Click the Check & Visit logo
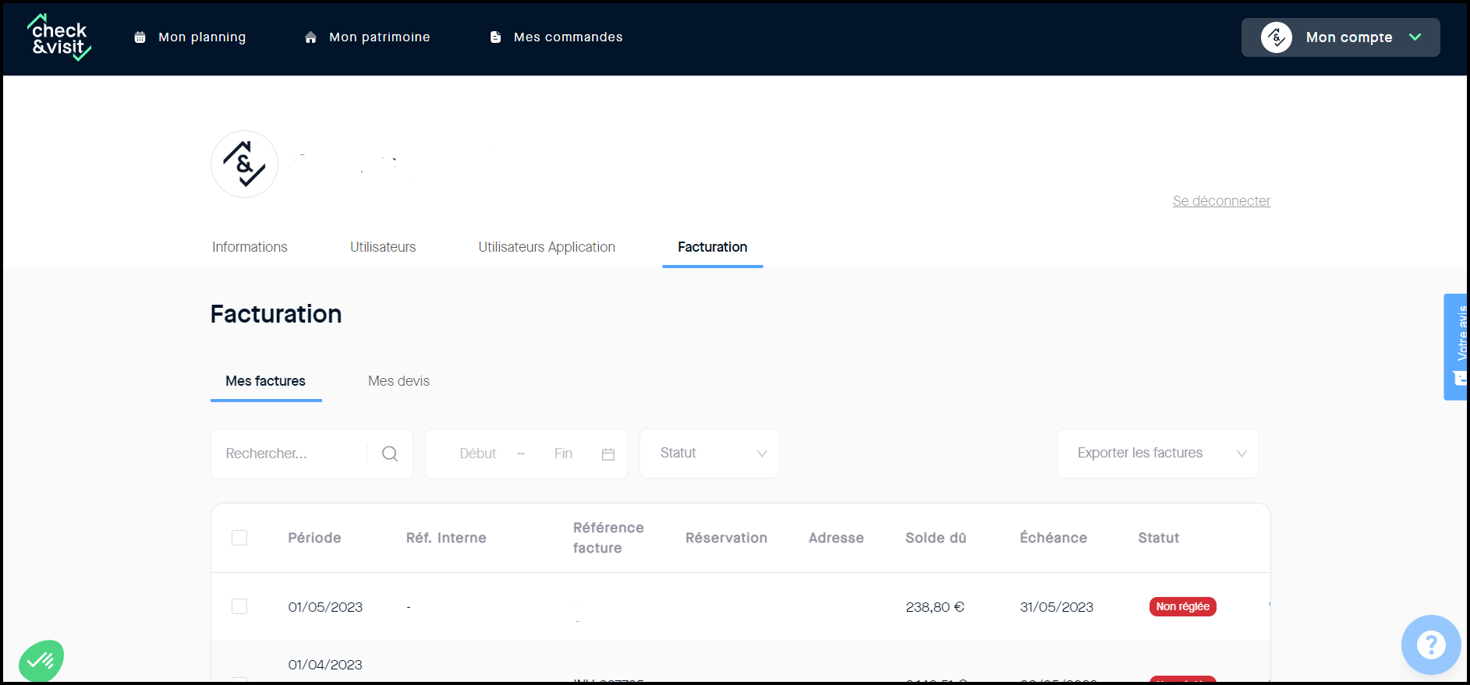The image size is (1470, 685). click(59, 37)
